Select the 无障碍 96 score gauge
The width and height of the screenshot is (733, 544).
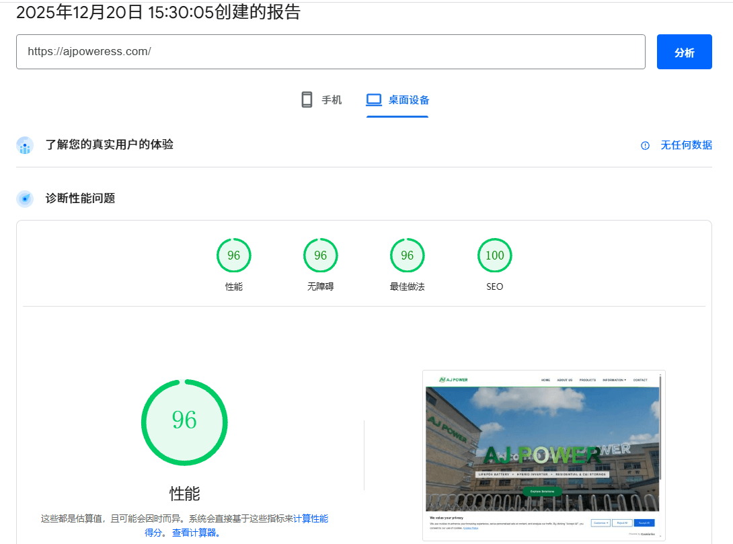pos(320,255)
